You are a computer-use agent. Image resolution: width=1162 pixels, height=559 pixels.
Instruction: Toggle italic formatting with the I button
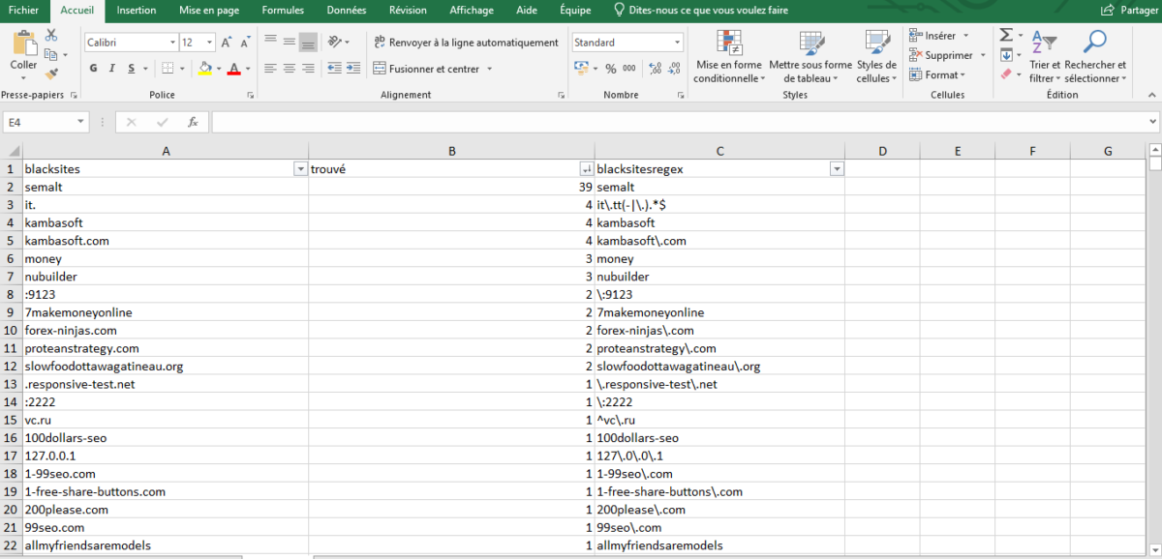tap(113, 69)
